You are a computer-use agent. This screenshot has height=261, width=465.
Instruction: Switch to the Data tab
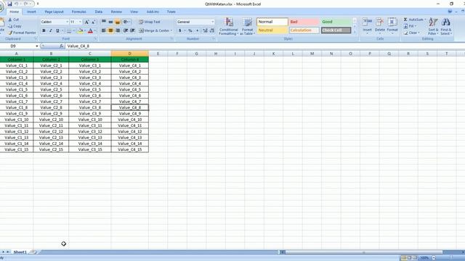tap(99, 12)
